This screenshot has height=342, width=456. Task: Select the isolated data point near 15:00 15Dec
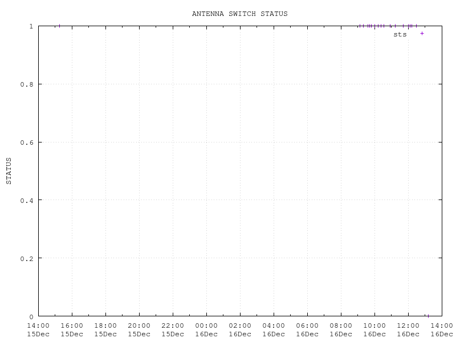pos(59,26)
